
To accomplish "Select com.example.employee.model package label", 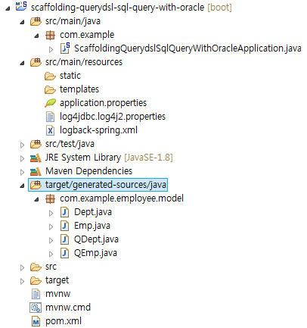I will click(122, 198).
